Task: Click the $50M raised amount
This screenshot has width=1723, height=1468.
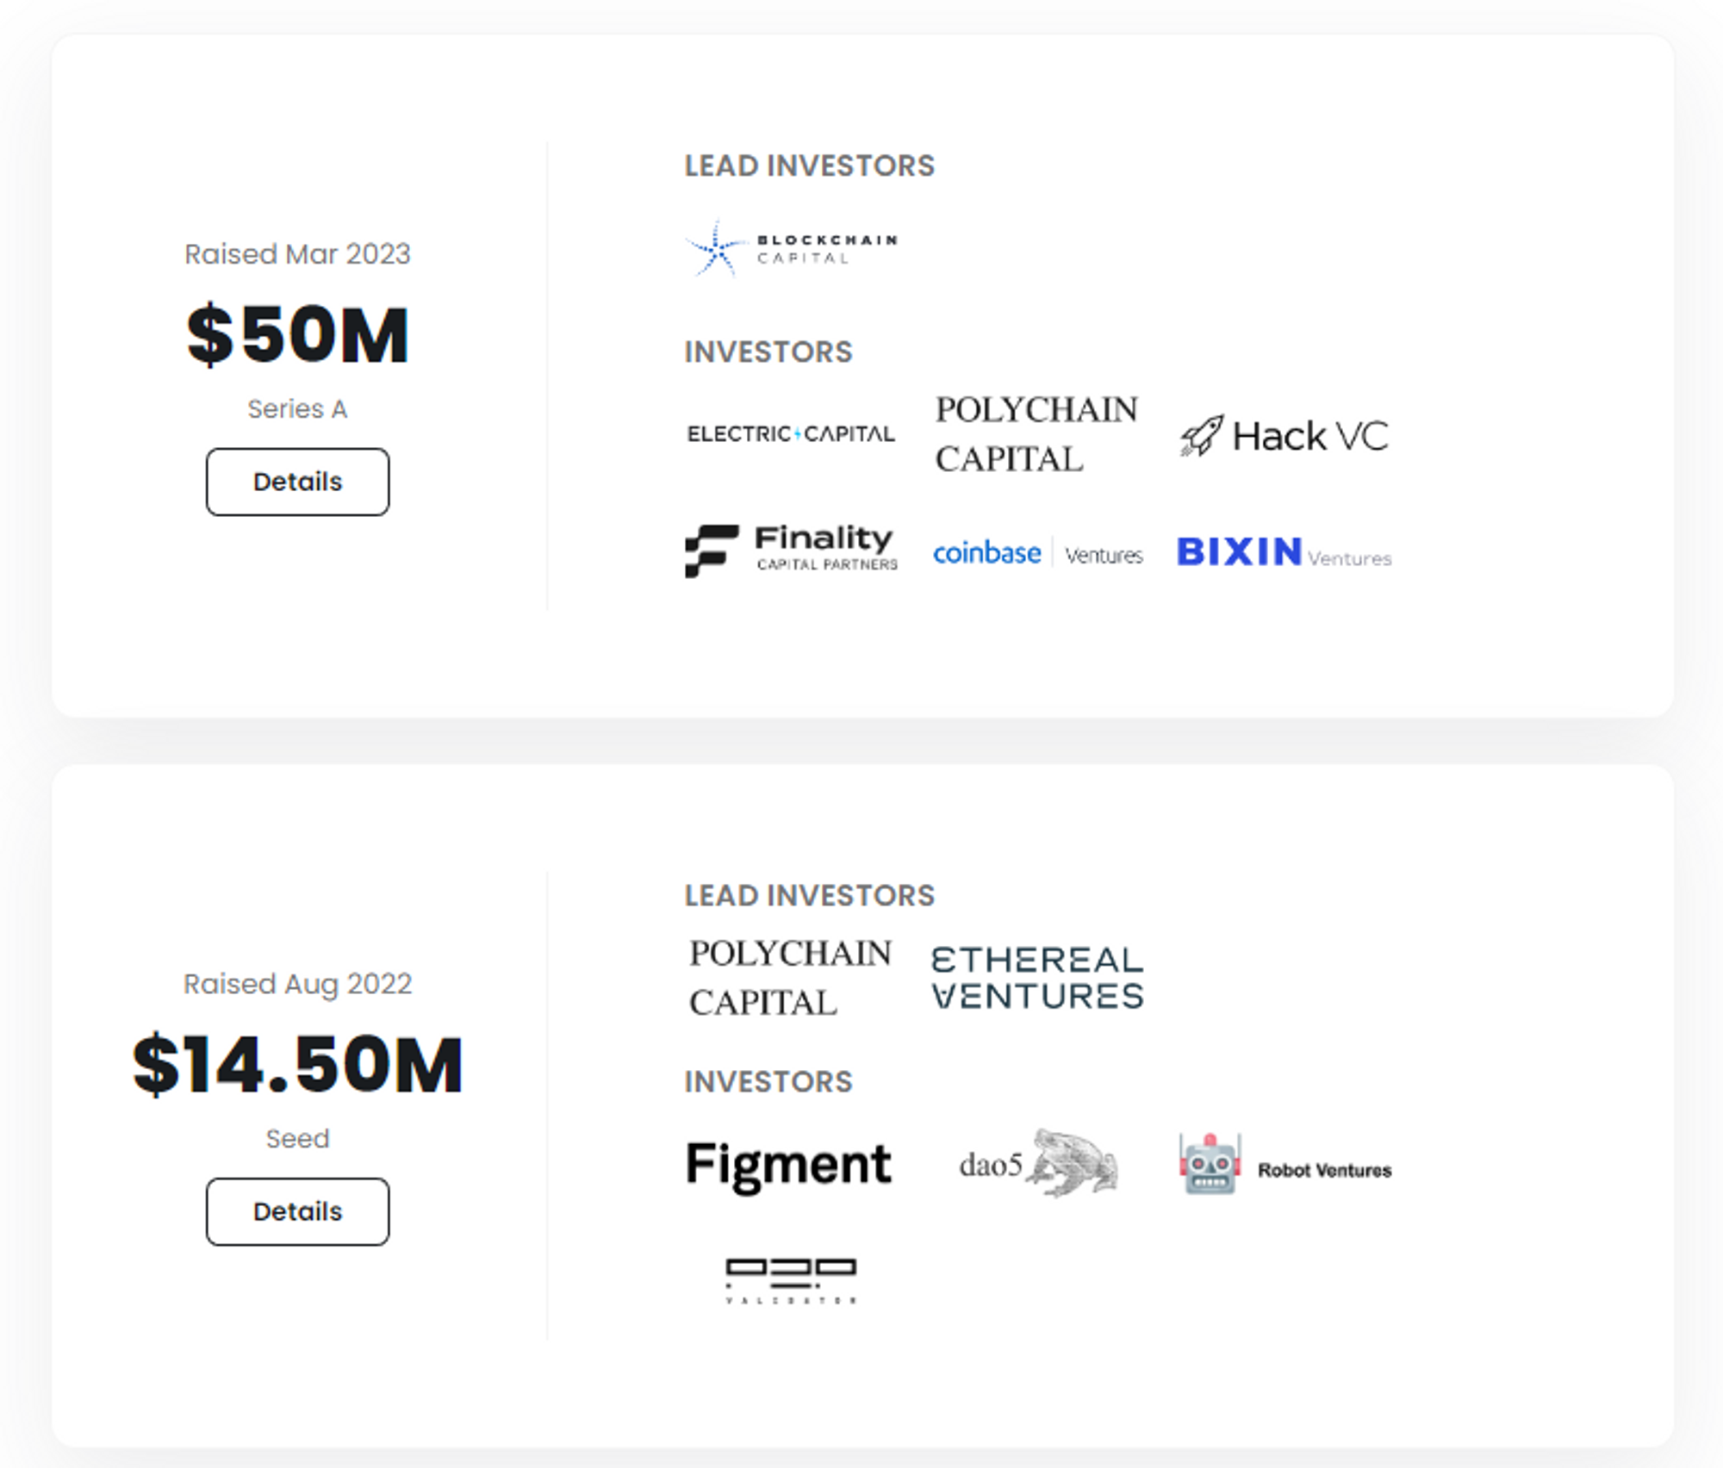Action: 297,334
